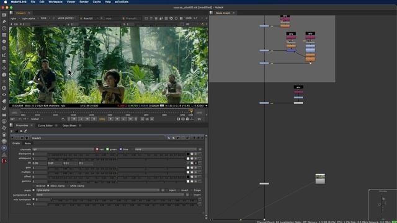
Task: Click the frame-range lock icon on timeline
Action: coord(187,119)
